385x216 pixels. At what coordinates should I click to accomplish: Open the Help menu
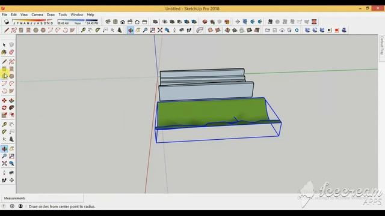(90, 14)
